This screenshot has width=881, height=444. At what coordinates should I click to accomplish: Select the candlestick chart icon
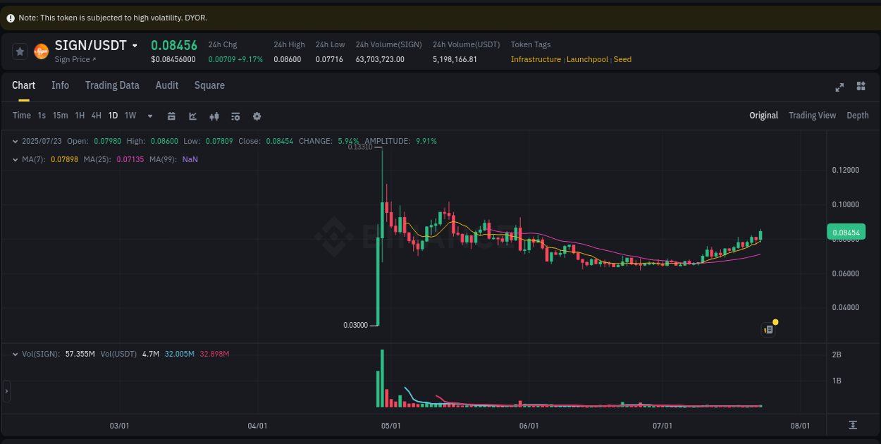tap(214, 115)
